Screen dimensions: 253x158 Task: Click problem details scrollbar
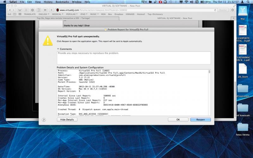tap(209, 92)
